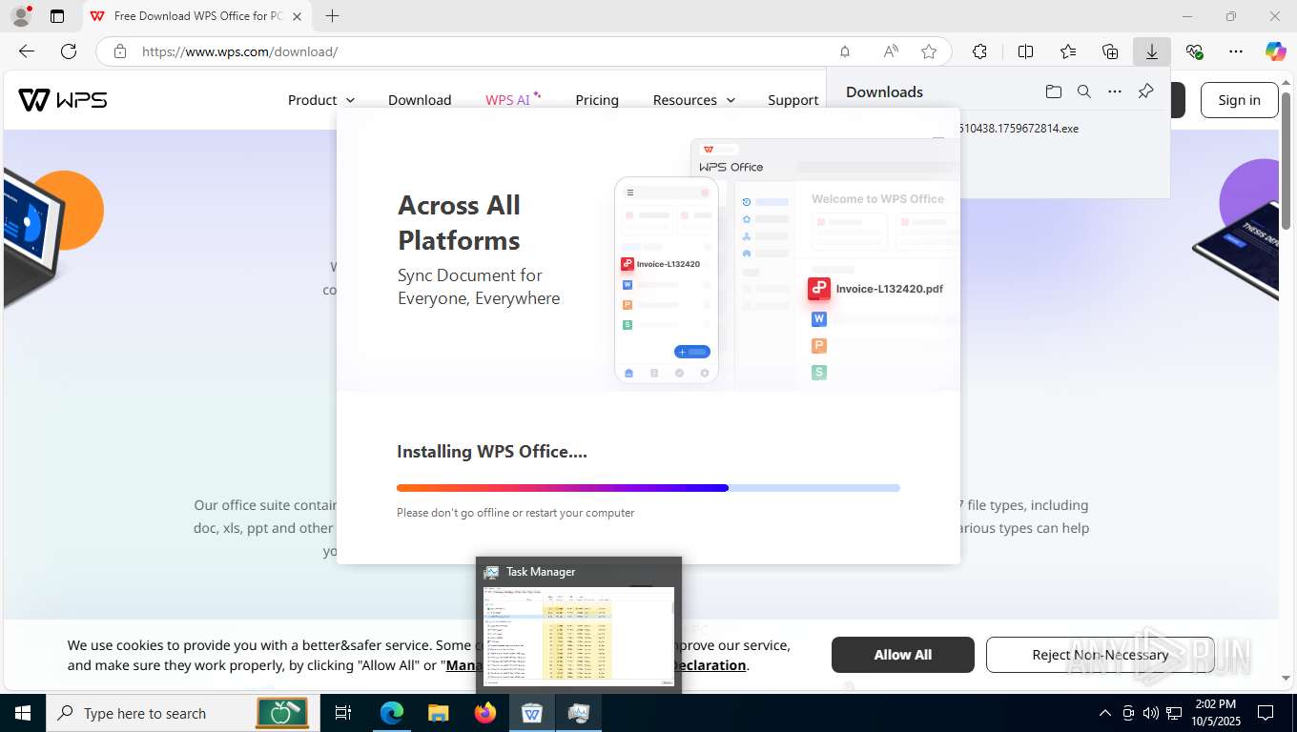Expand the Product dropdown menu
This screenshot has width=1297, height=732.
click(x=321, y=100)
